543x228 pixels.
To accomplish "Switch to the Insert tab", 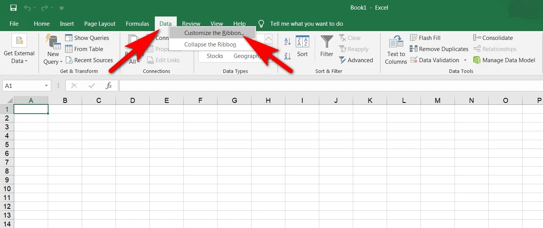I will point(67,24).
